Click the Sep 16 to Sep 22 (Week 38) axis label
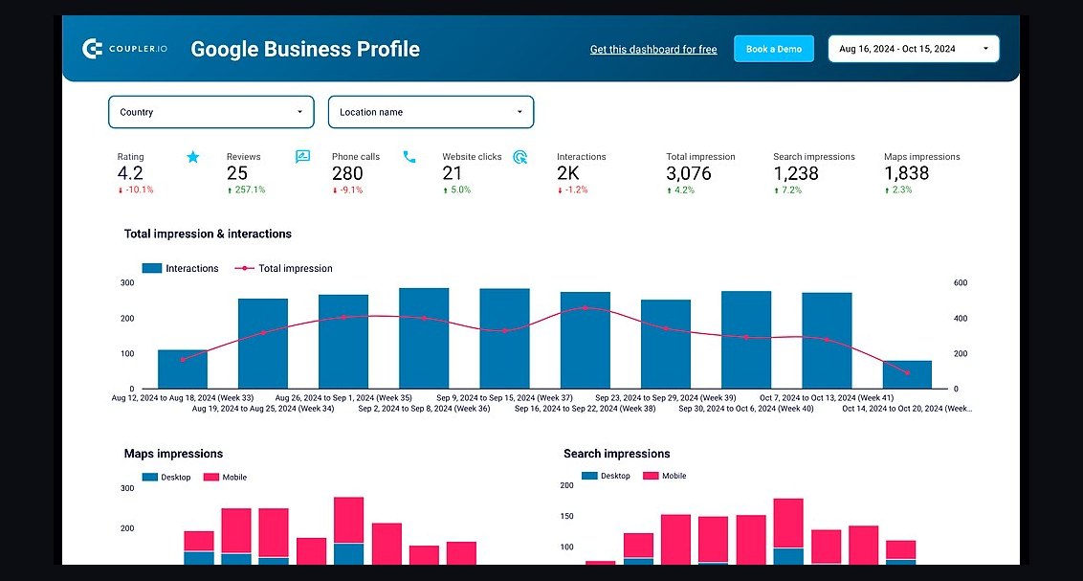 click(x=585, y=409)
